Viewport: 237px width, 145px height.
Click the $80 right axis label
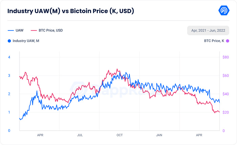(x=225, y=57)
